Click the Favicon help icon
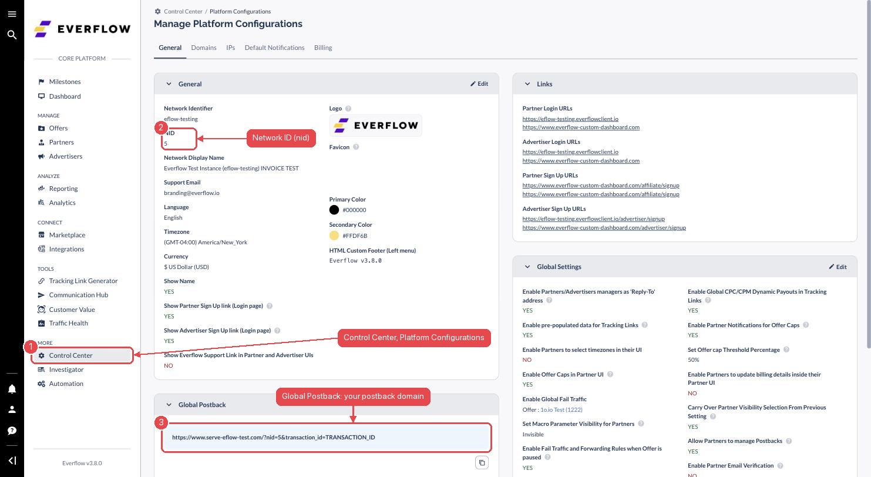Screen dimensions: 871x477 356,147
